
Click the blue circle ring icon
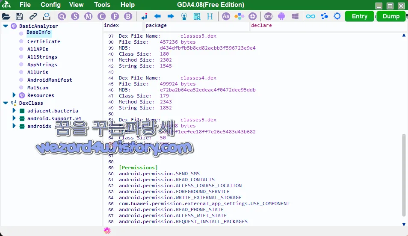337,16
